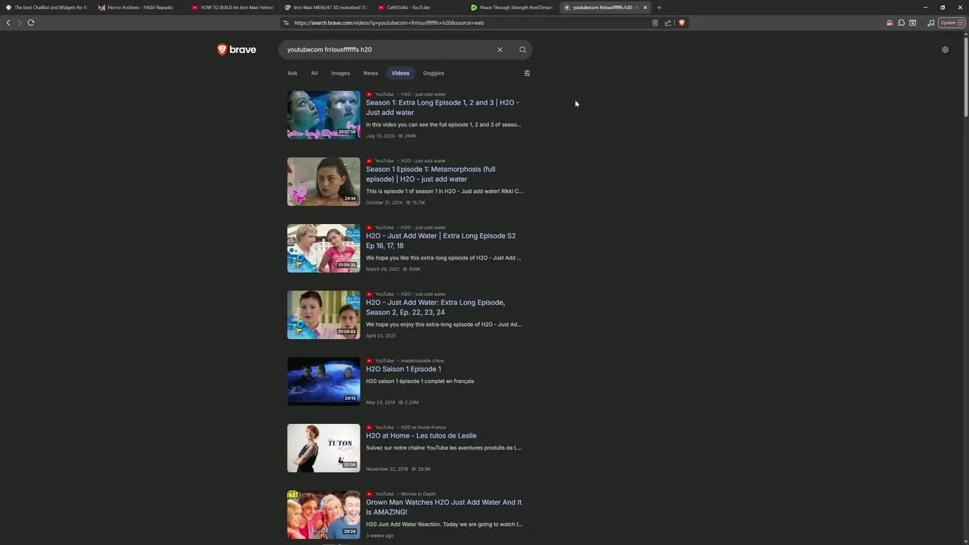Open the sidebar panel icon
Viewport: 969px width, 545px height.
pyautogui.click(x=912, y=23)
